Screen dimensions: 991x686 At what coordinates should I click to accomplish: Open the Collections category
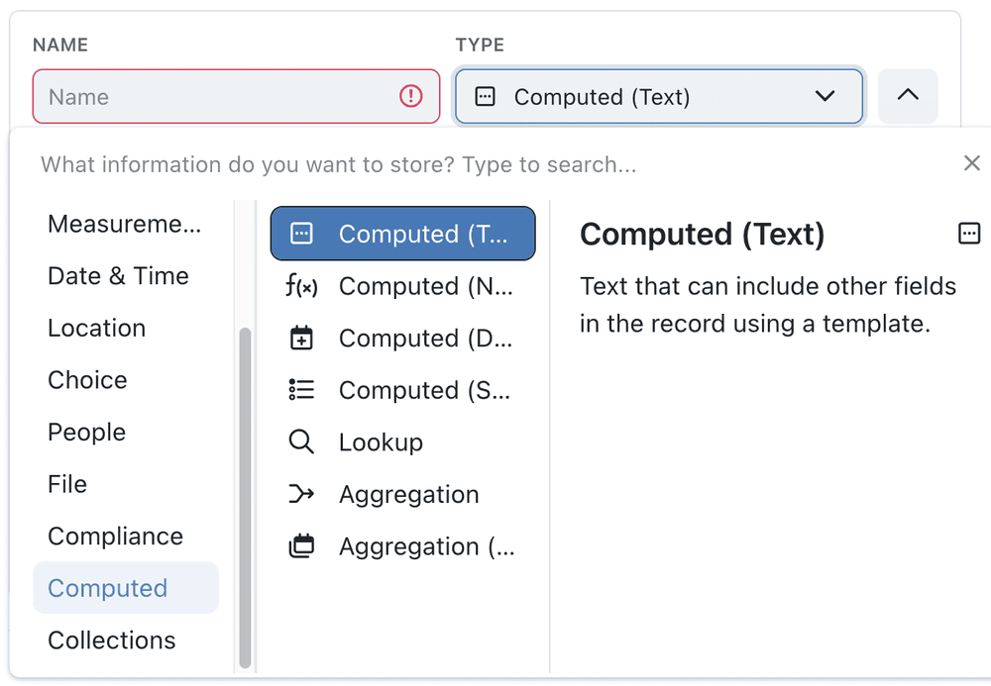pyautogui.click(x=111, y=640)
